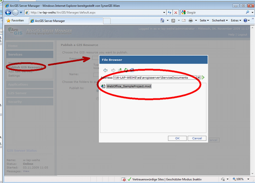Click the Internet Explorer refresh icon
The image size is (255, 183).
pos(170,12)
